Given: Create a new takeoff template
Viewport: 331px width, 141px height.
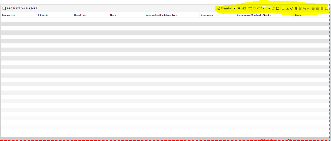Looking at the screenshot, I should coord(273,9).
